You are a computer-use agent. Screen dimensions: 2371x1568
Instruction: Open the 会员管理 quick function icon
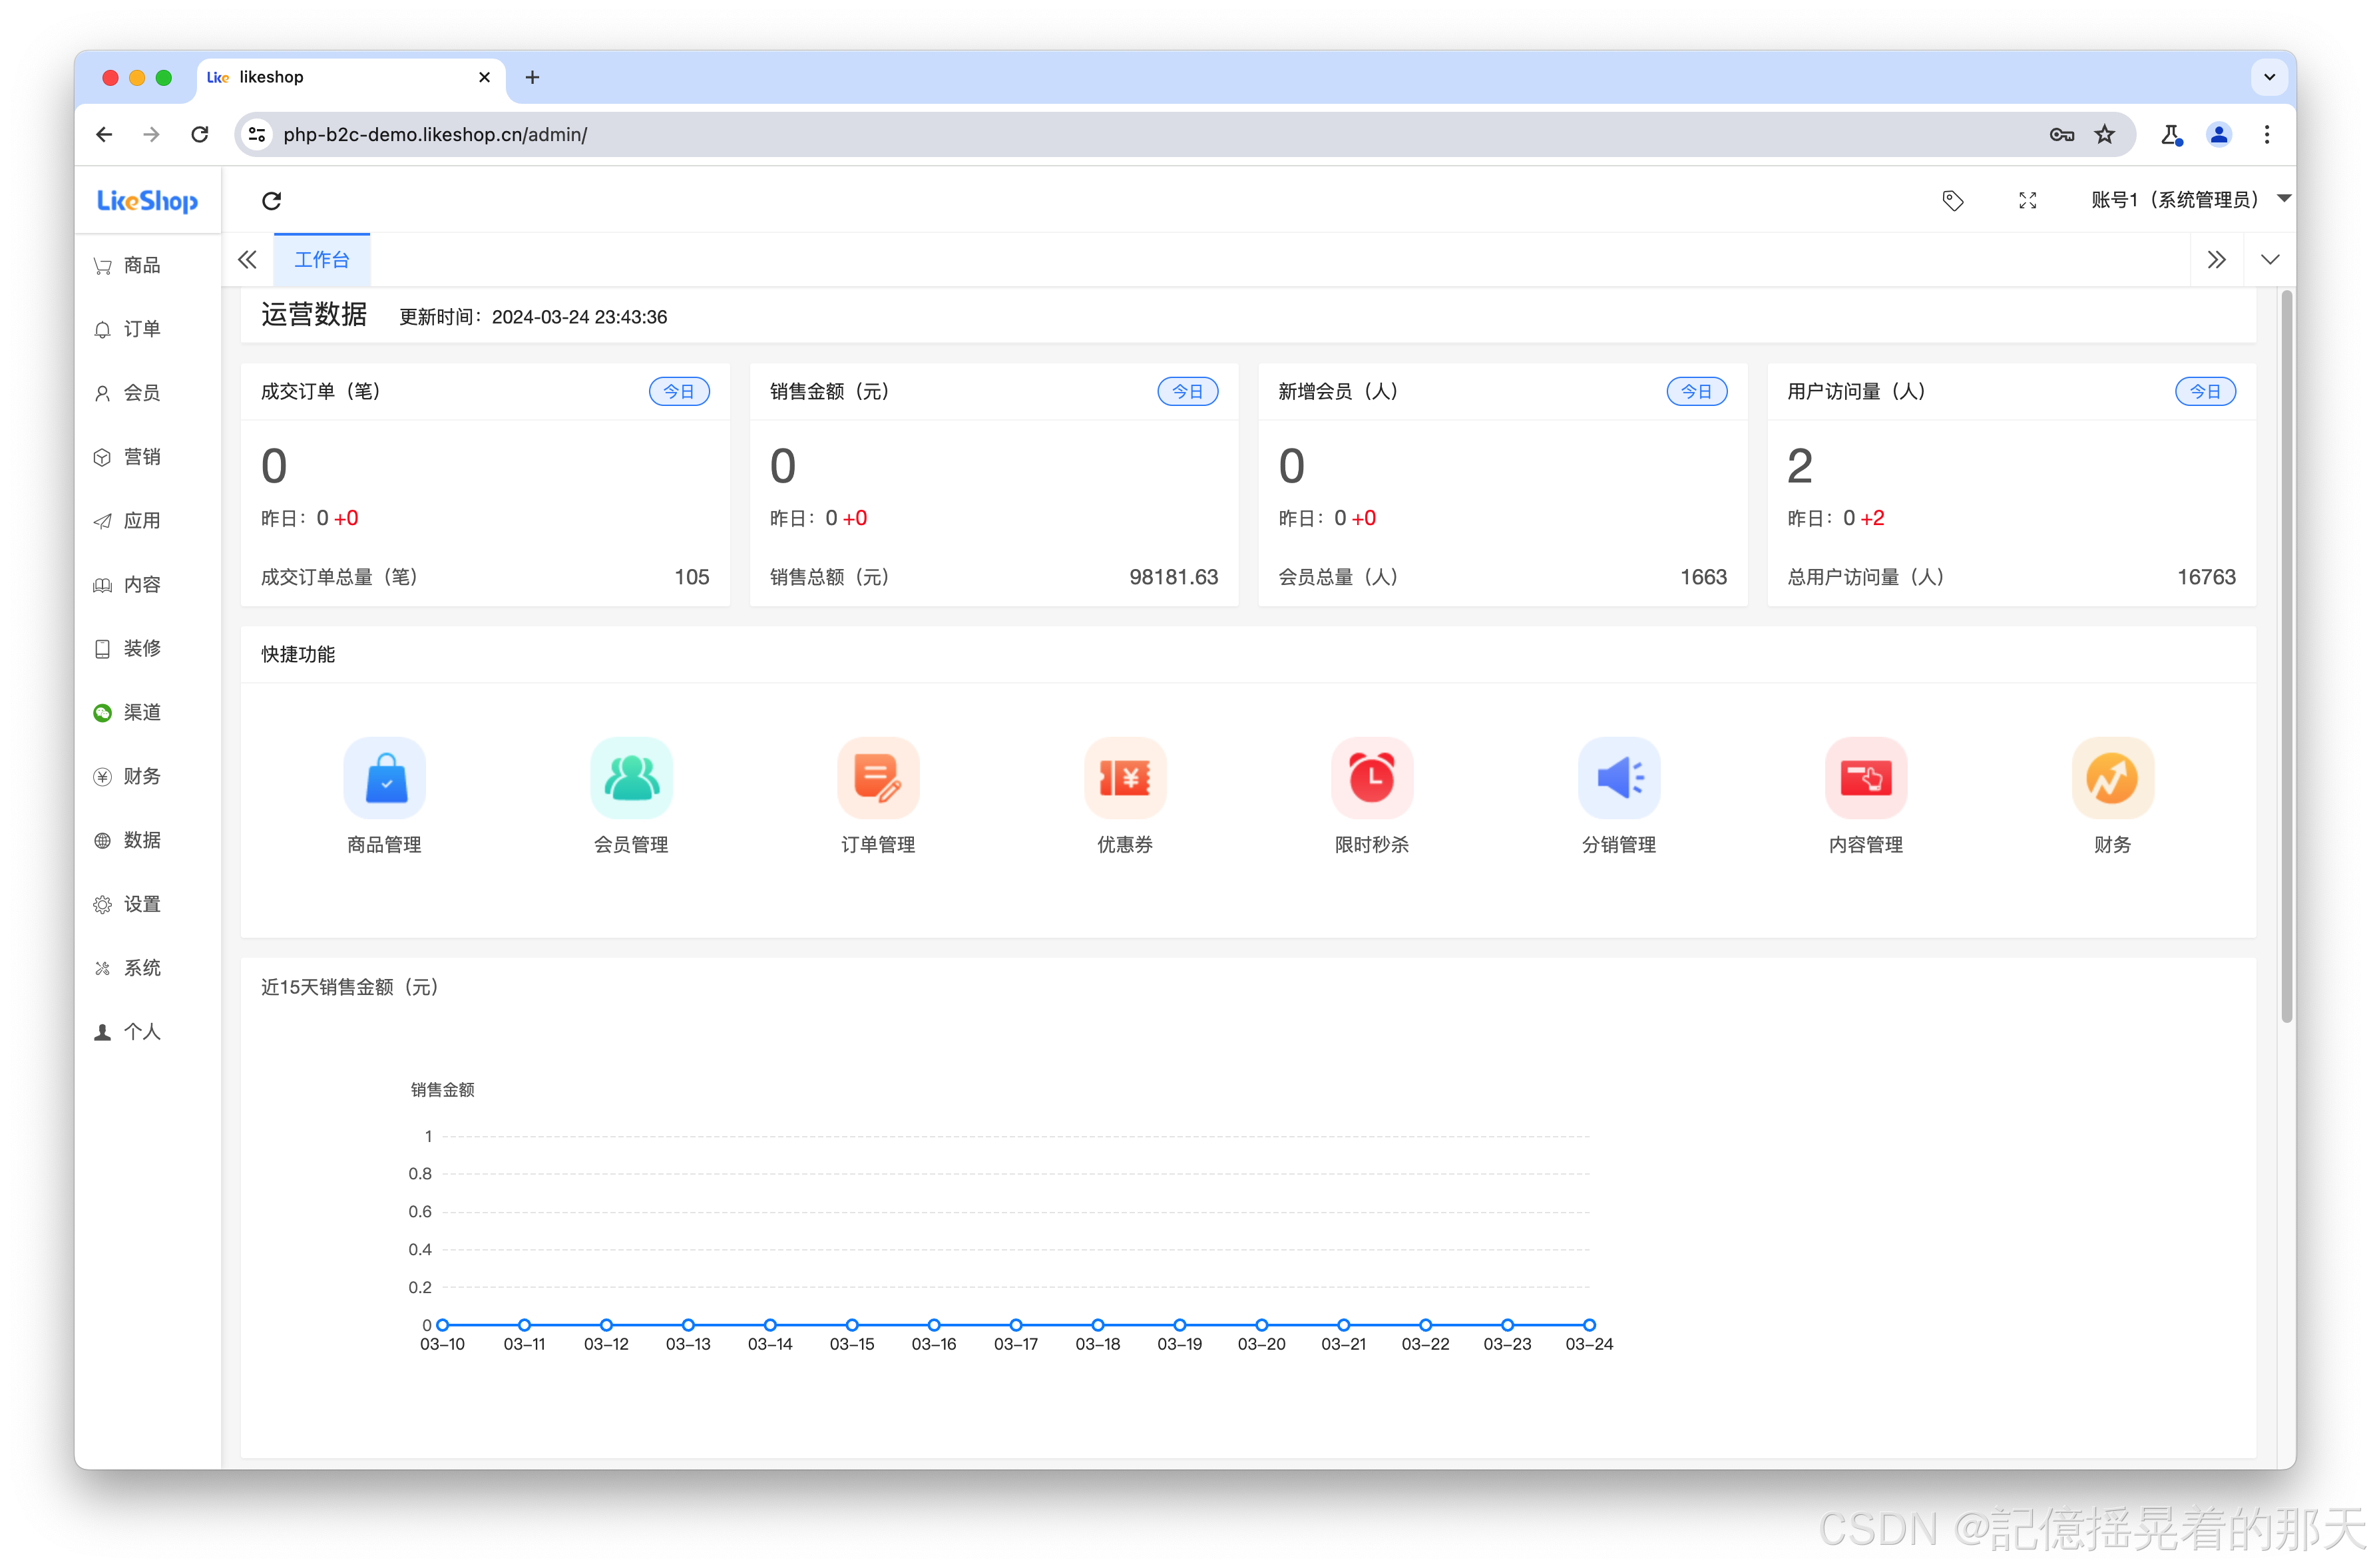coord(631,778)
